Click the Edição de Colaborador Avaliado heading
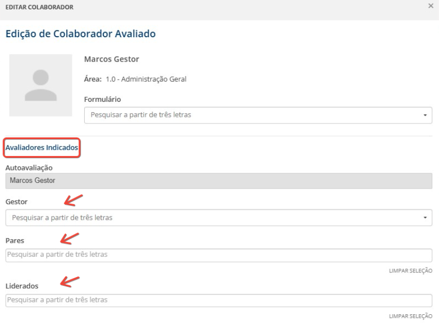The image size is (439, 323). click(80, 34)
